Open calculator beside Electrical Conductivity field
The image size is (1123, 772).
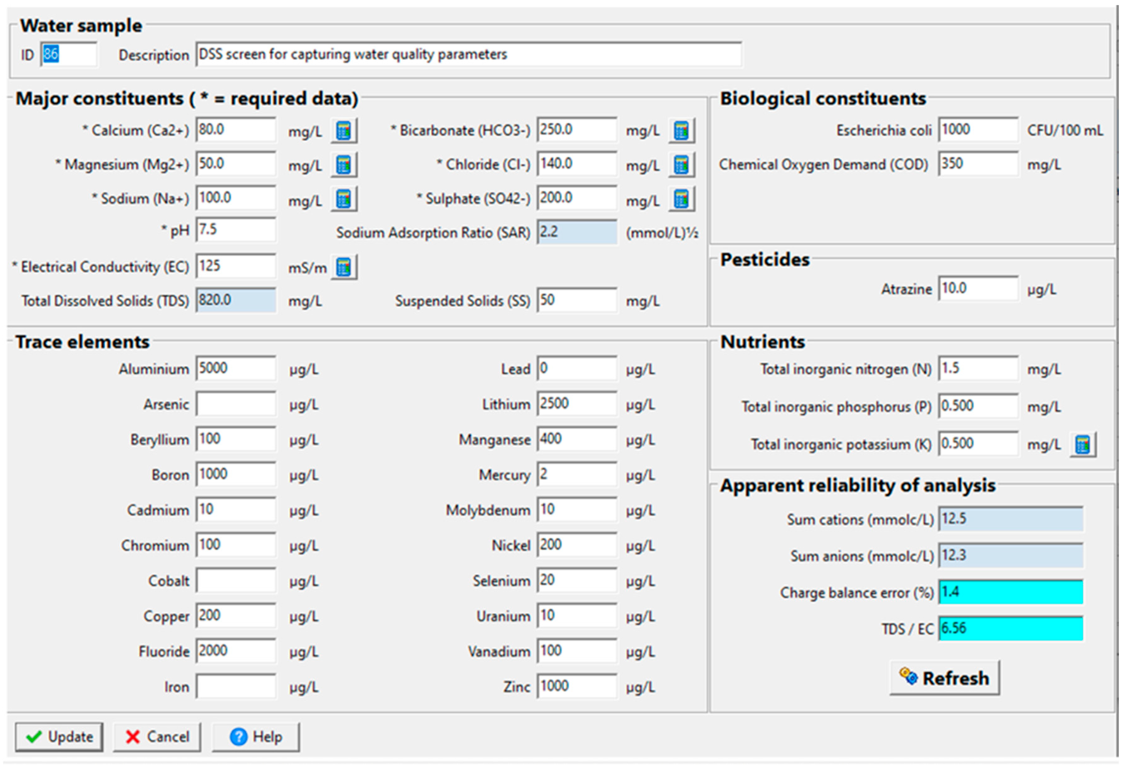(344, 267)
